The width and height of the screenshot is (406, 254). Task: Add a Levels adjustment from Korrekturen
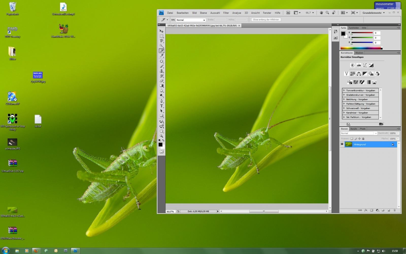click(359, 65)
